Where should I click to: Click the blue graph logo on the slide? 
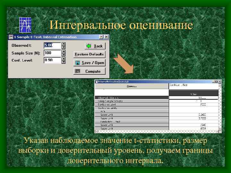click(x=25, y=25)
